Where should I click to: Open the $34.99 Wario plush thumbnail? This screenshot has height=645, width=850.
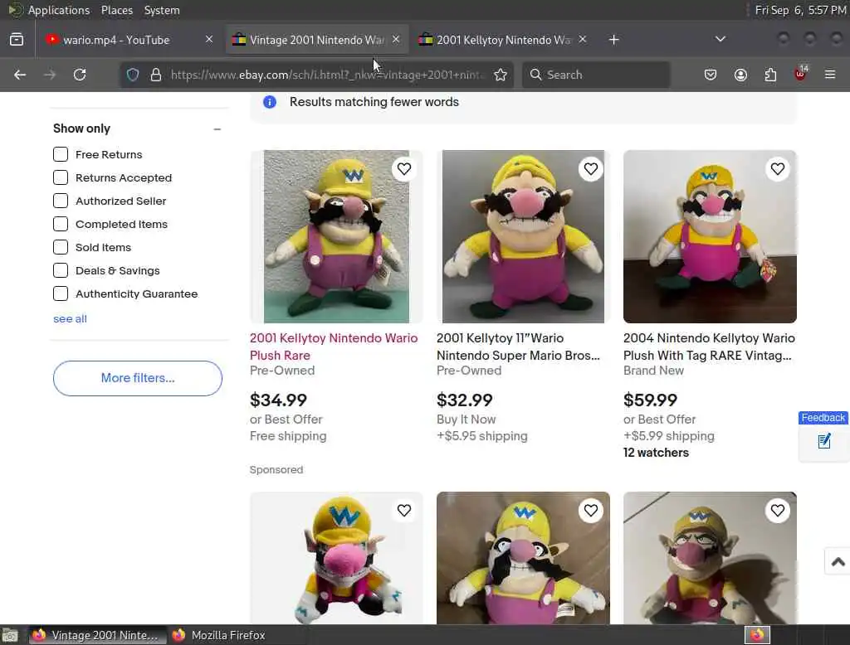coord(336,236)
